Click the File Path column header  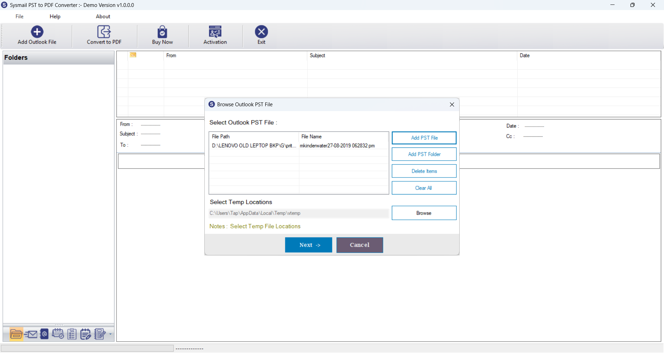[254, 137]
